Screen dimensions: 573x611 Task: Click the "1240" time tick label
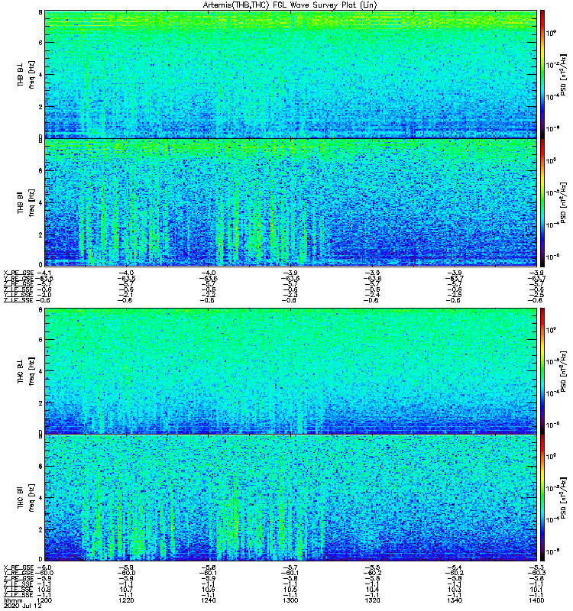(208, 600)
